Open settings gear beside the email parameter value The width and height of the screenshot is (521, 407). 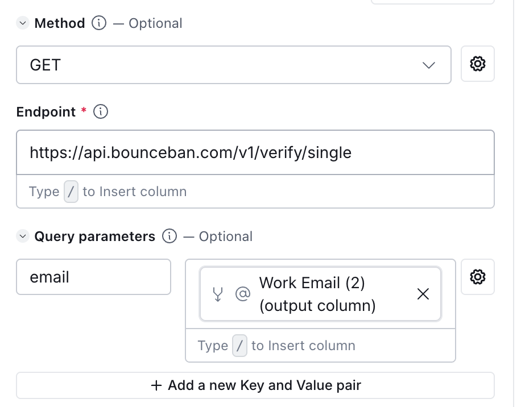click(x=477, y=277)
